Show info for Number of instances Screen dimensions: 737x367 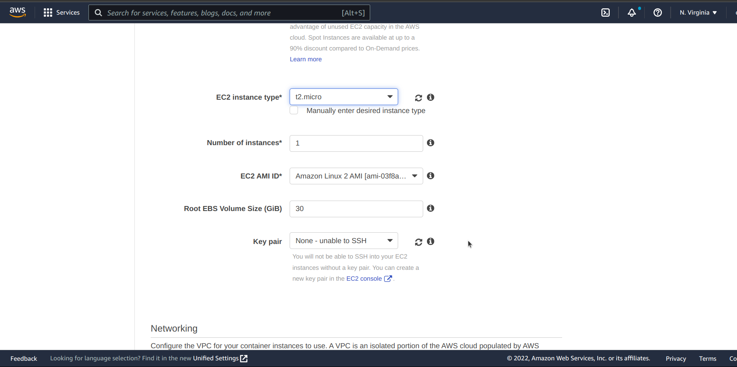click(x=431, y=143)
